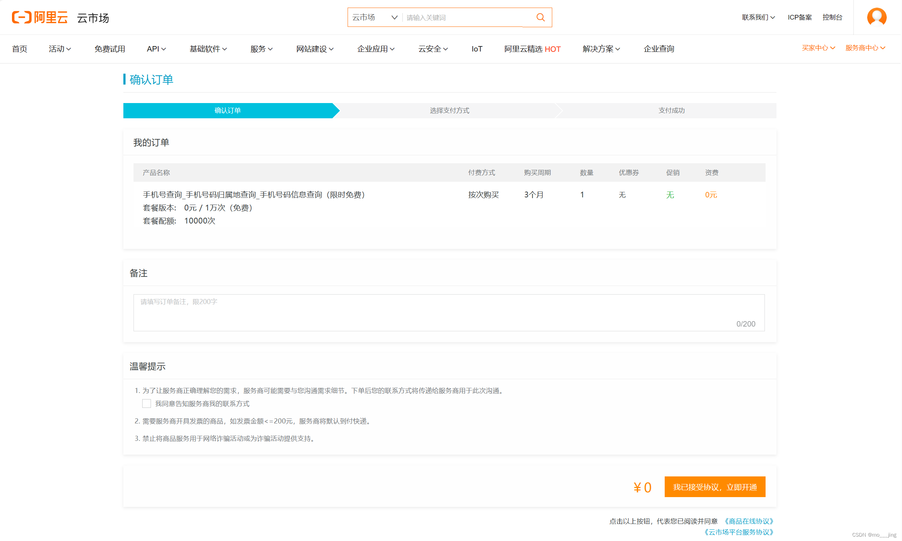Click 我已接受协议，立即开通 button
902x541 pixels.
pyautogui.click(x=714, y=487)
